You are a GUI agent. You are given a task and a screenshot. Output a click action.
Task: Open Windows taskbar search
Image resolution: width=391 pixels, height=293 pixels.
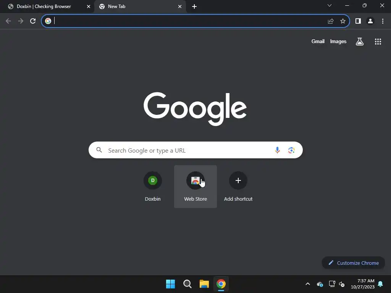(187, 284)
